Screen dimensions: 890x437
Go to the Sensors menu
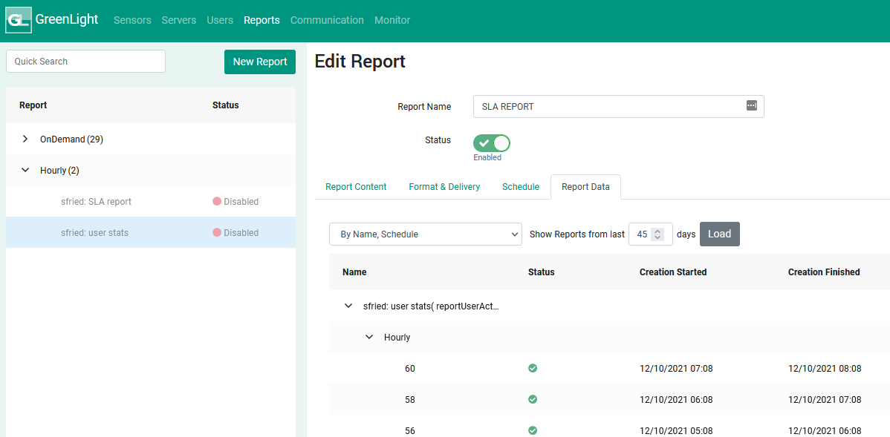(132, 20)
